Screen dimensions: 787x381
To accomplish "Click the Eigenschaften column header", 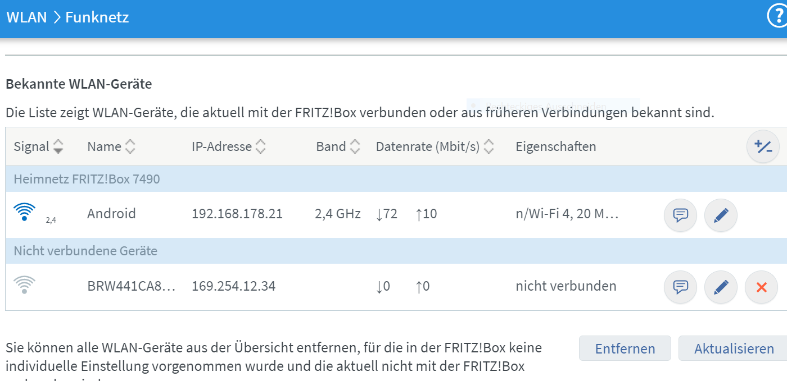I will 556,147.
